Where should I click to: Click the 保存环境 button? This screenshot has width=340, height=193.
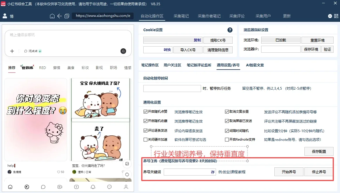click(311, 49)
